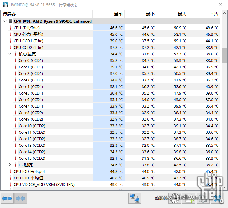Click the 传感器 column header

46,14
